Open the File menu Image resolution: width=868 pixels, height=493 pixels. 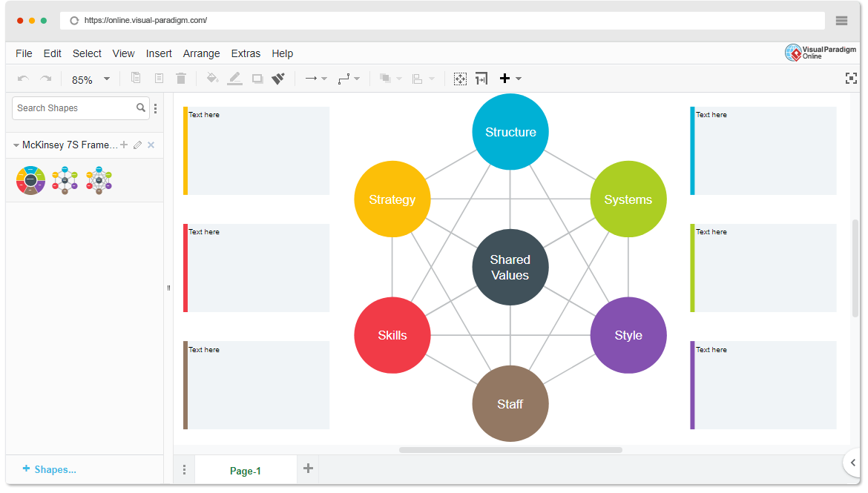click(24, 53)
